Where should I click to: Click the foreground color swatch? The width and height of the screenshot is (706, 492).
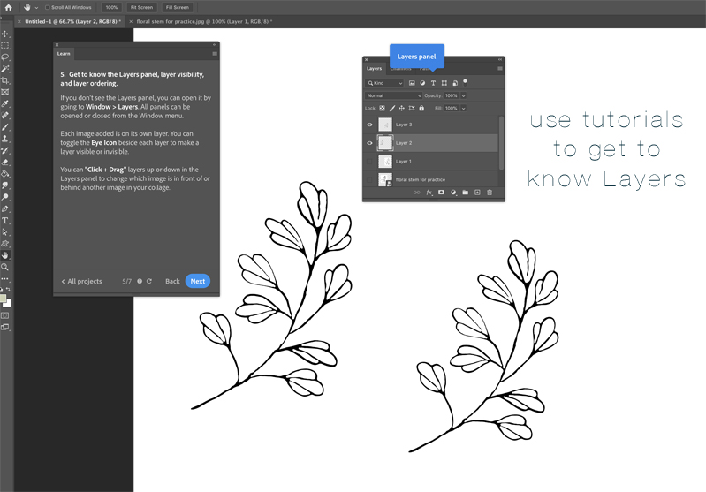point(4,298)
